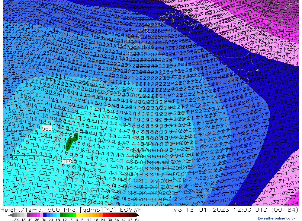Pick the dark blue swatch above -30 in legend
This screenshot has height=221, width=302.
coord(45,215)
